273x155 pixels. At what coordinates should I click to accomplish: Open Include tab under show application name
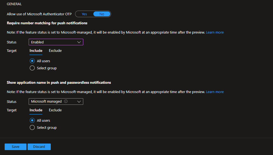[36, 110]
